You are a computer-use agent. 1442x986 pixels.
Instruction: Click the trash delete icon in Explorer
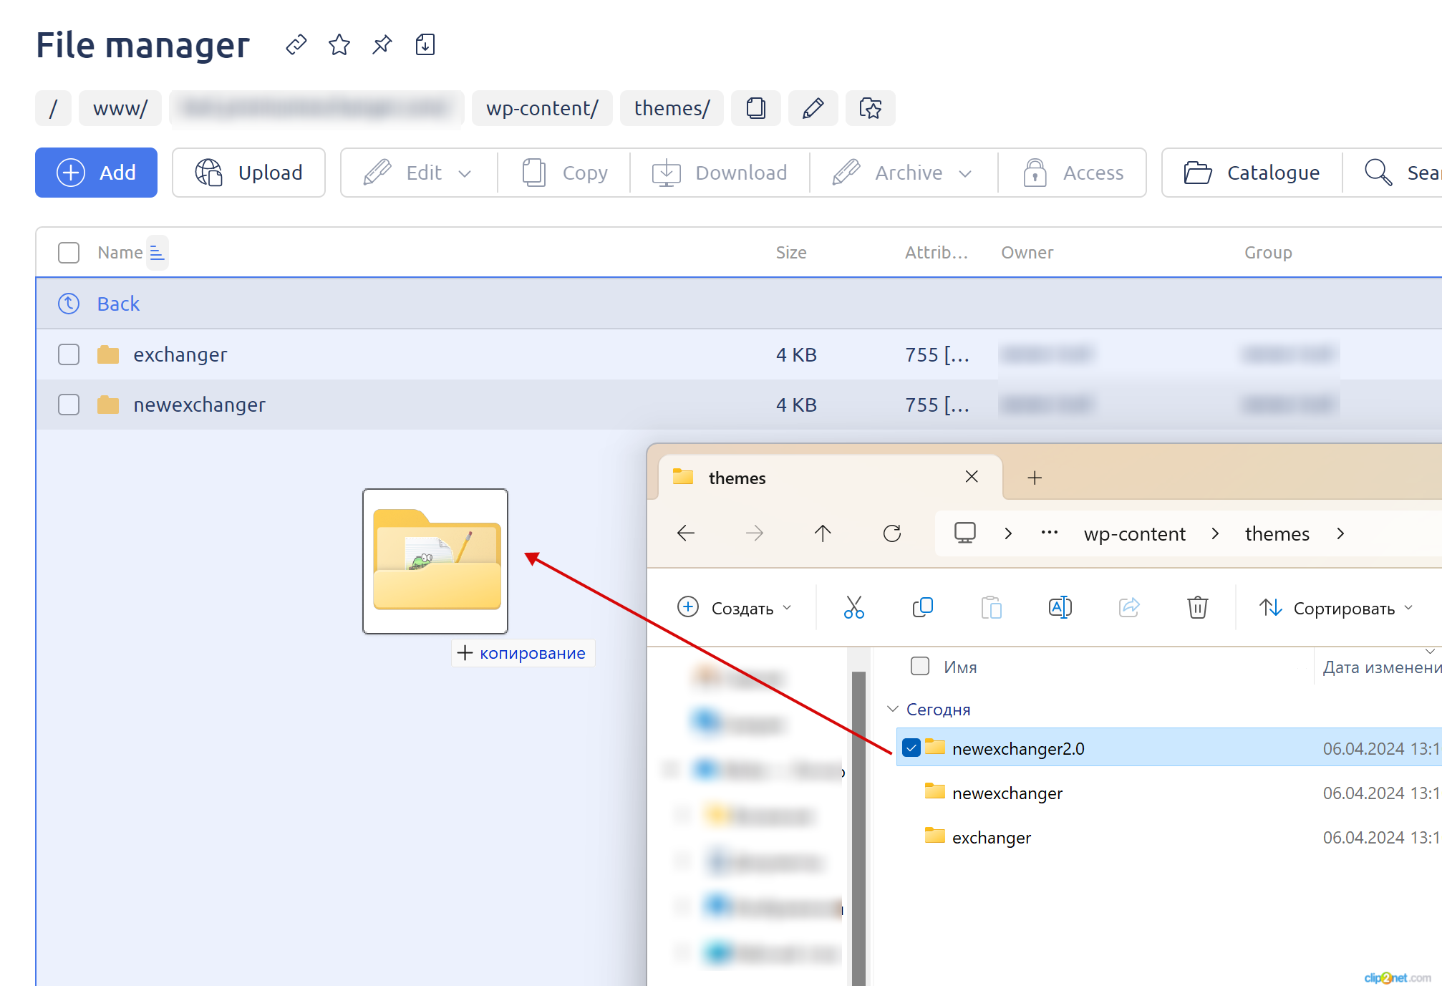(1197, 607)
